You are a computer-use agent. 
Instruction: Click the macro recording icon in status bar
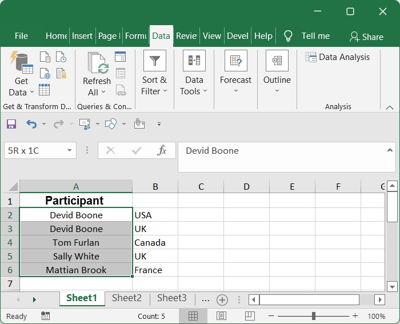[46, 316]
